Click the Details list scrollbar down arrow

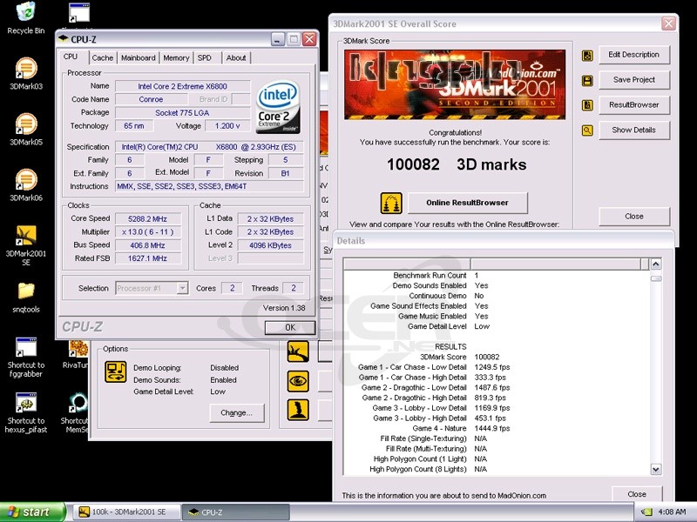656,470
